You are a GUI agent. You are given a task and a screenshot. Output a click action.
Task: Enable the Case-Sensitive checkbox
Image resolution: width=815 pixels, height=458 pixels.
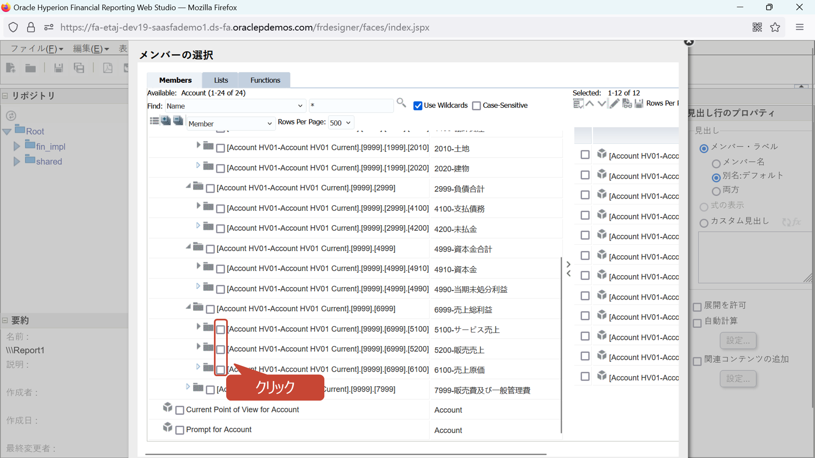(476, 106)
